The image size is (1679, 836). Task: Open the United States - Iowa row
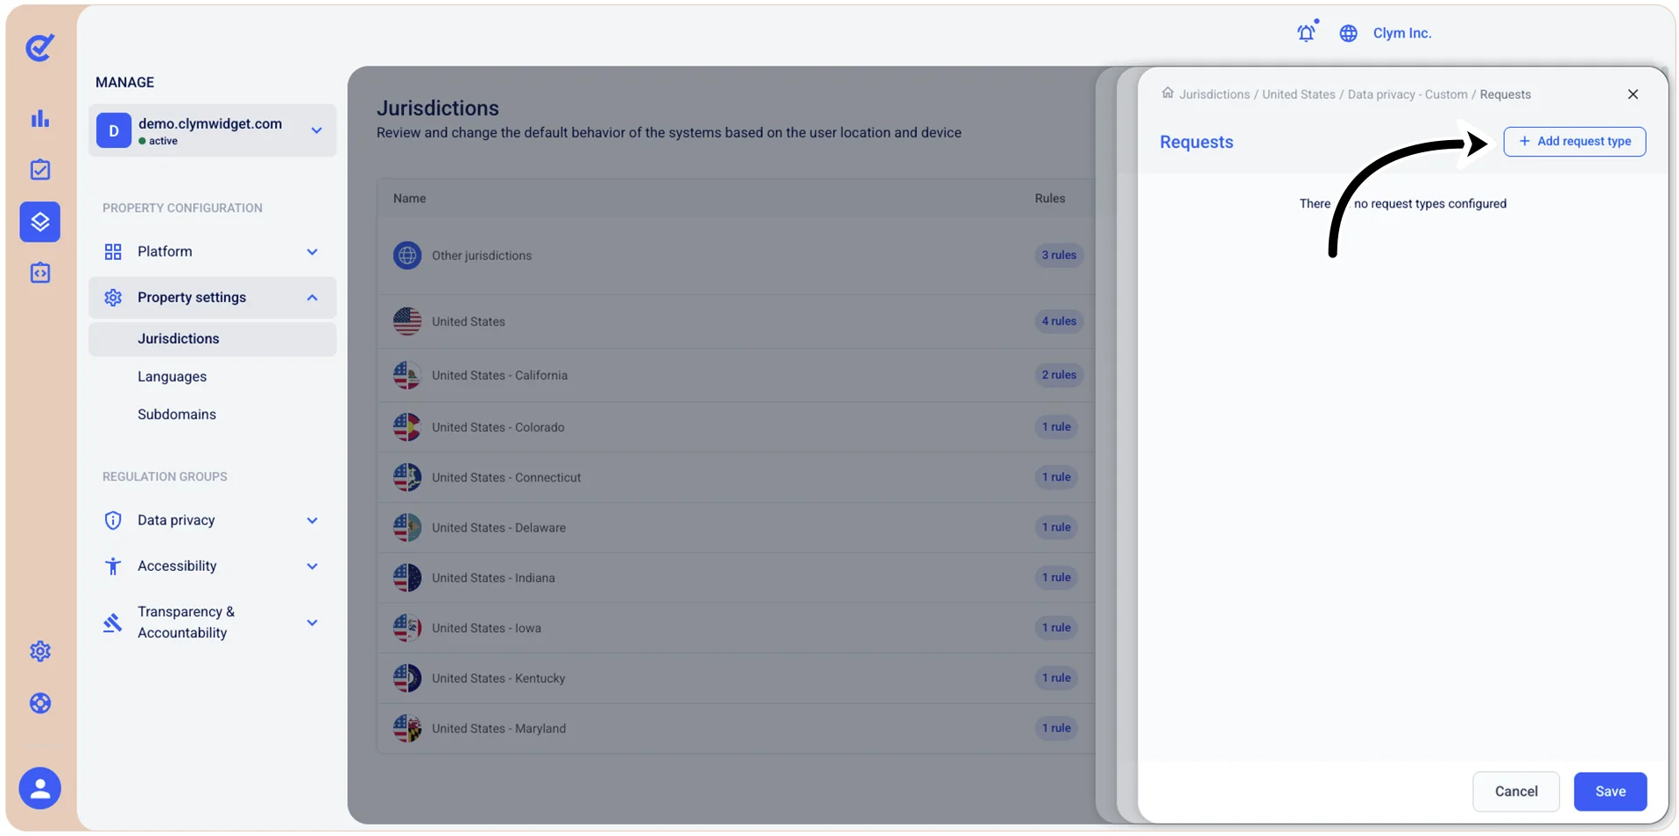click(737, 629)
